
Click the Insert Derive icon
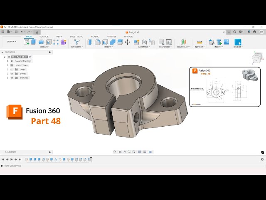(x=212, y=42)
